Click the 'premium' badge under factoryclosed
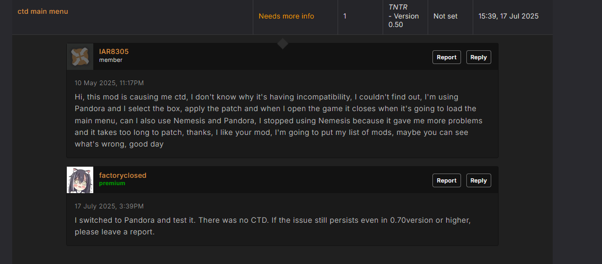Screen dimensions: 602x264 click(112, 183)
